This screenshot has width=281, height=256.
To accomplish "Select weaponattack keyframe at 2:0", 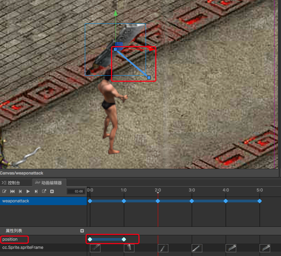I will point(158,201).
